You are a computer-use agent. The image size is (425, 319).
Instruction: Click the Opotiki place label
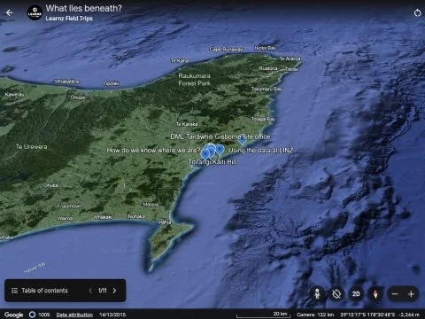coord(112,83)
